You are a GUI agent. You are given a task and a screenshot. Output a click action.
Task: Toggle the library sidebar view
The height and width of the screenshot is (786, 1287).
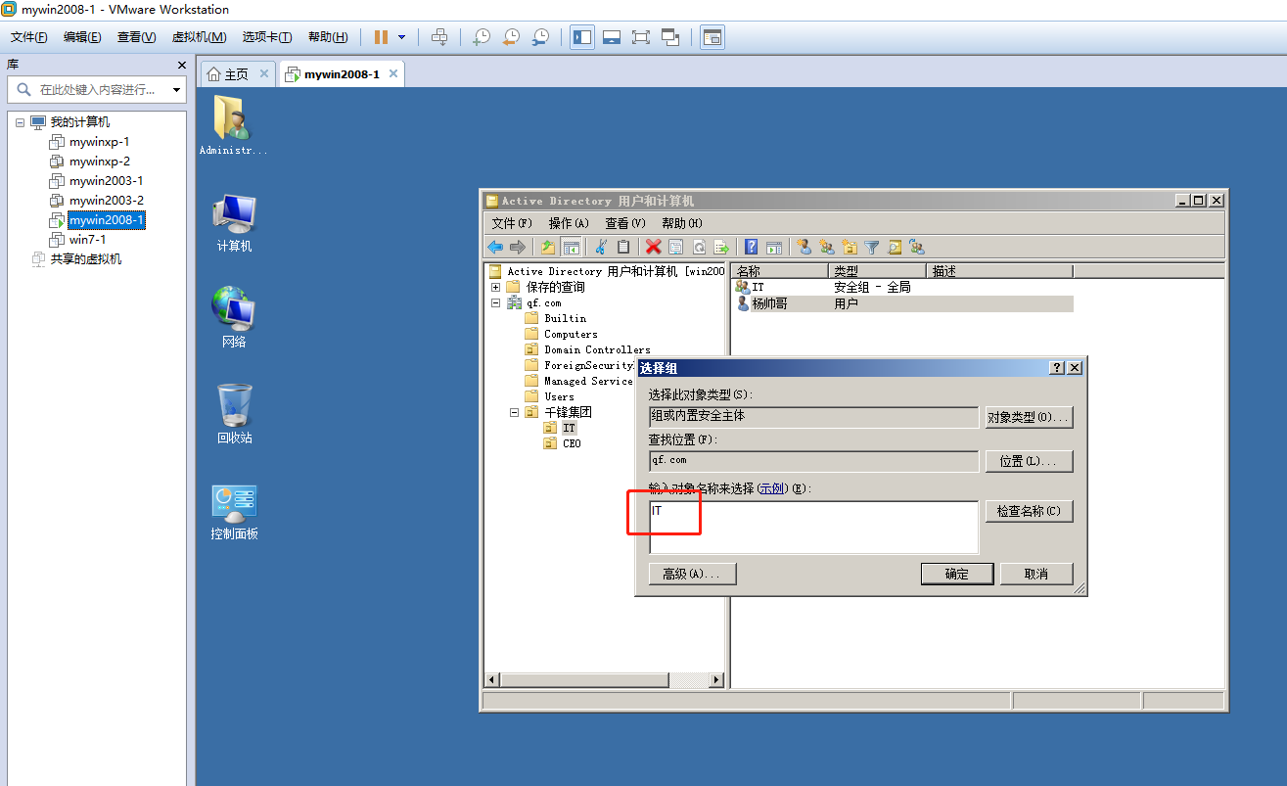[x=582, y=37]
